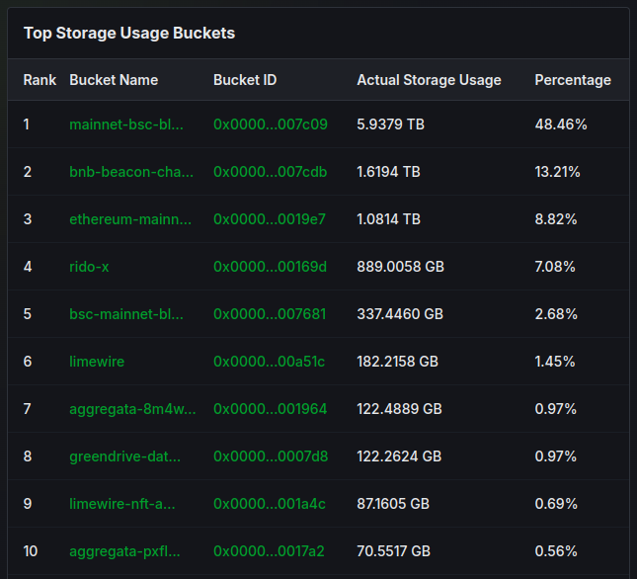Viewport: 637px width, 579px height.
Task: Open bucket ID 0x0000...0007d8
Action: (271, 456)
